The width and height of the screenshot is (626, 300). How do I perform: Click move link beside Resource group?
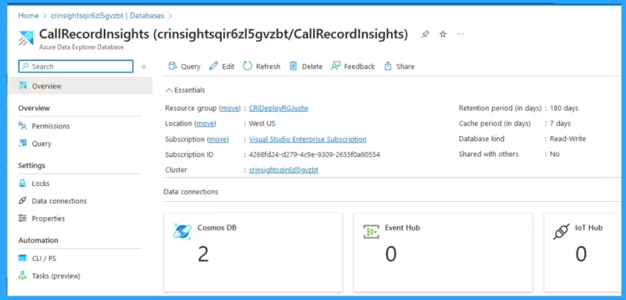[230, 108]
